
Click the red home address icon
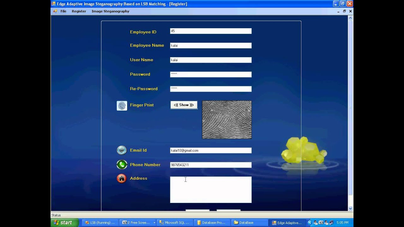click(122, 178)
